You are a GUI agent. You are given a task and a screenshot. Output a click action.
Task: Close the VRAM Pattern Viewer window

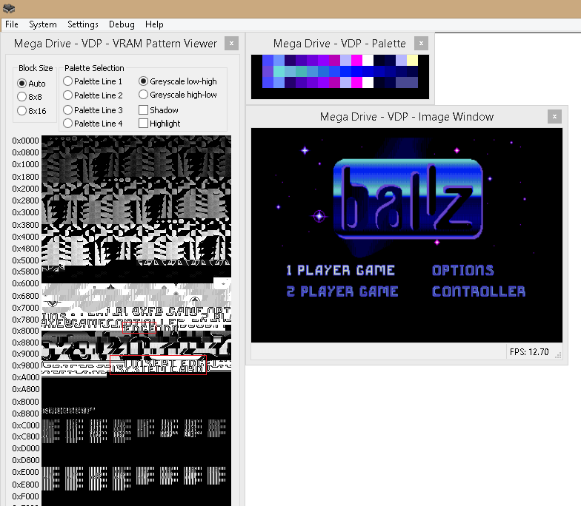click(x=231, y=43)
